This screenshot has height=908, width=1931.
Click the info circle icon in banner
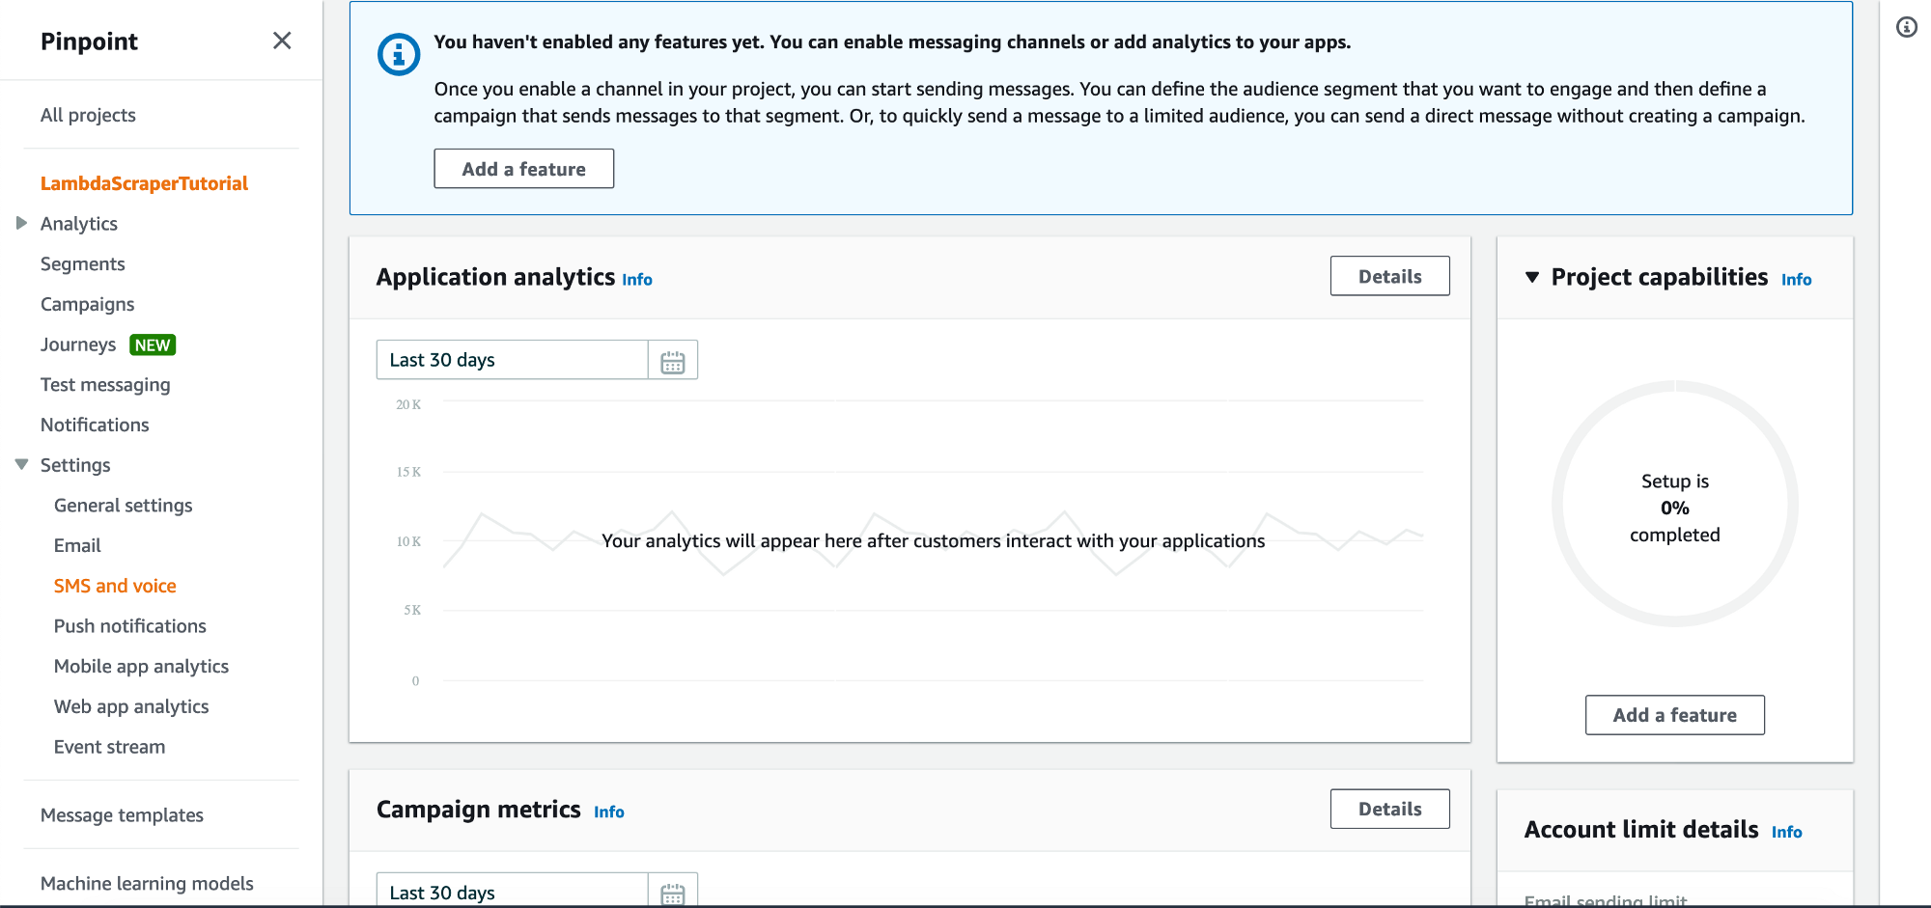[398, 55]
